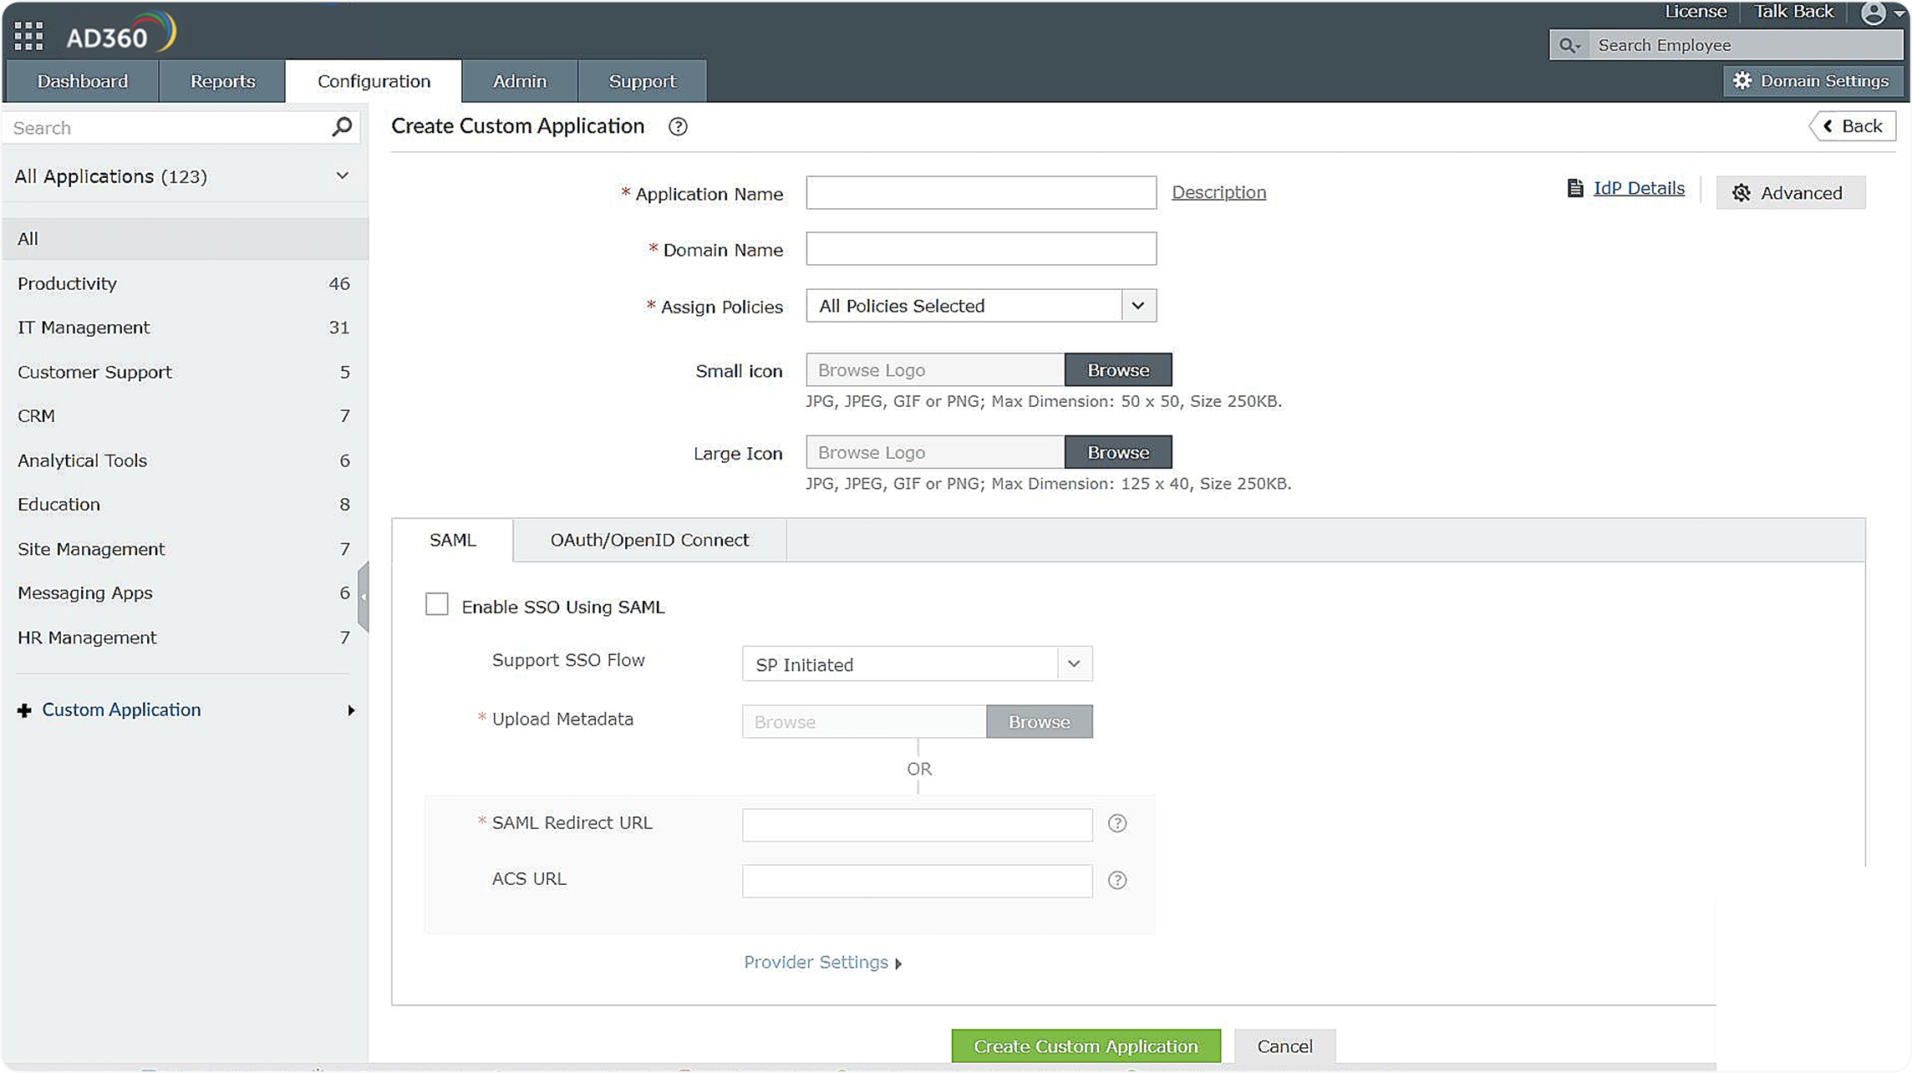Click the sidebar search magnifier icon

pyautogui.click(x=342, y=127)
